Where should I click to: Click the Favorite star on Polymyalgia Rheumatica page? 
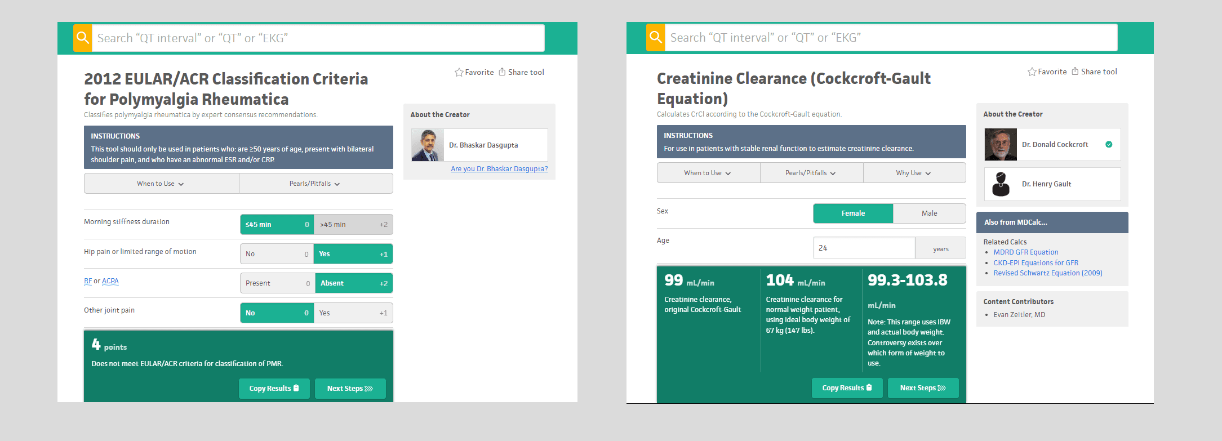coord(459,73)
